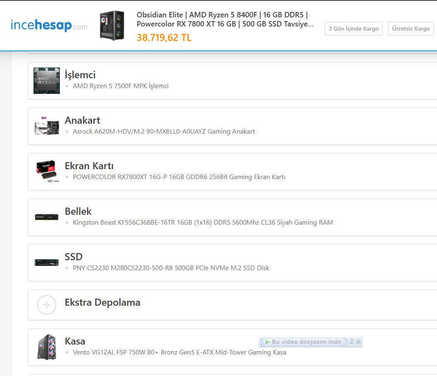Click the PowerColor graphics card image

coord(47,171)
